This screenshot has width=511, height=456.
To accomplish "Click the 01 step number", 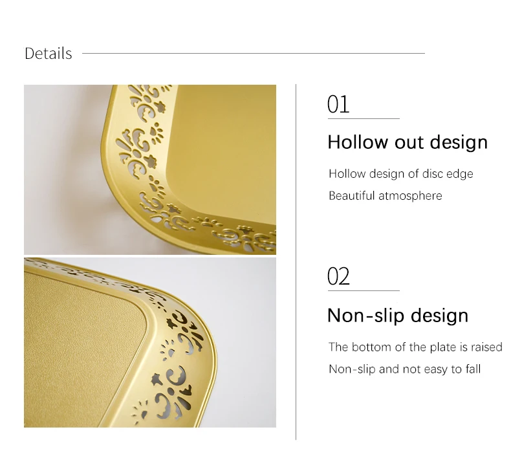I will coord(338,104).
